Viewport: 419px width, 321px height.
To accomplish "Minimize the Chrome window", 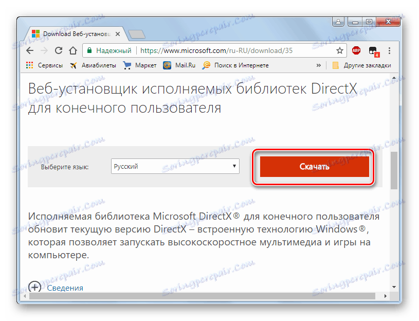I will coord(355,22).
